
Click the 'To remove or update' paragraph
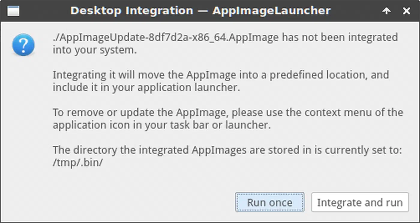pos(228,119)
